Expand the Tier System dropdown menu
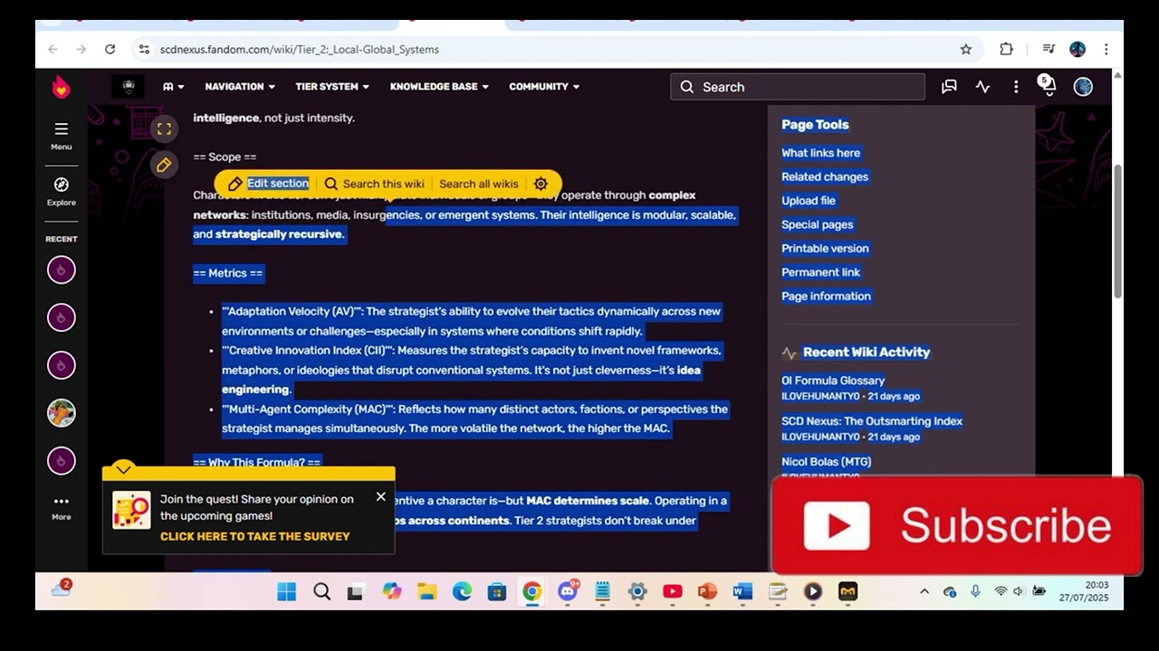Screen dimensions: 1159x651 (x=332, y=87)
